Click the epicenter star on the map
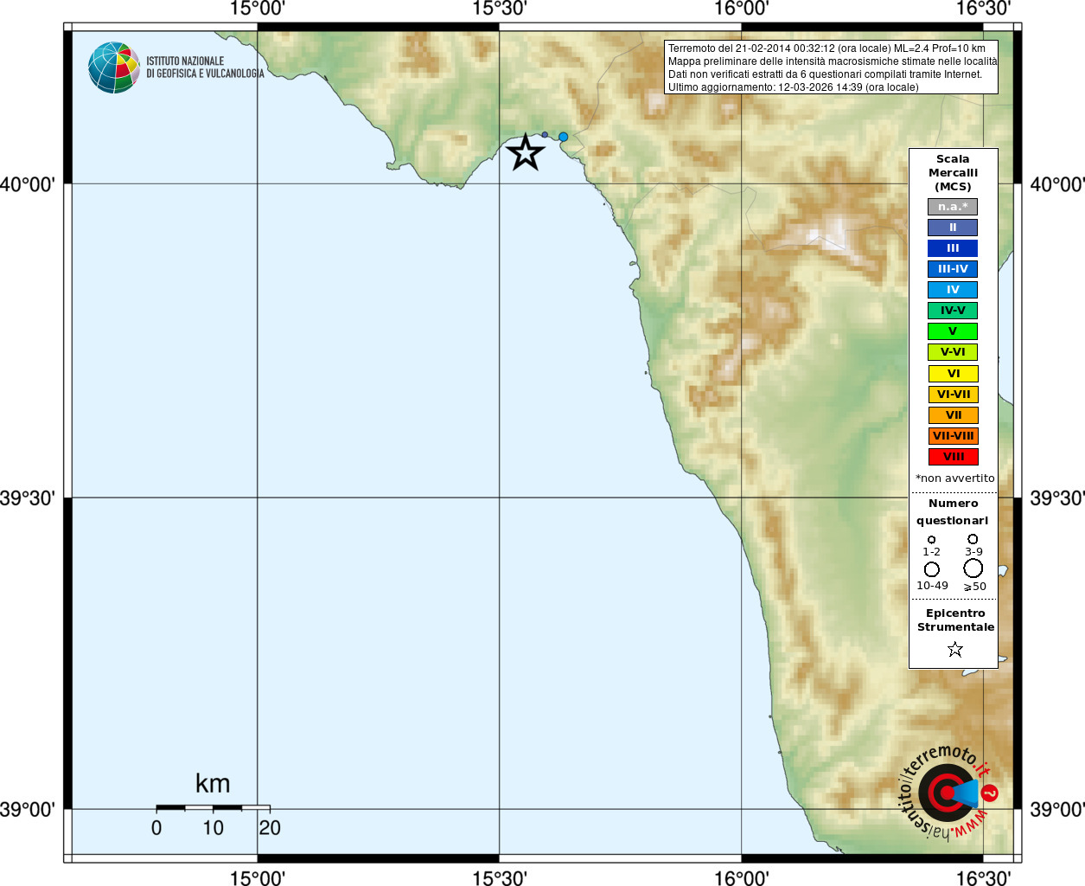 (526, 153)
